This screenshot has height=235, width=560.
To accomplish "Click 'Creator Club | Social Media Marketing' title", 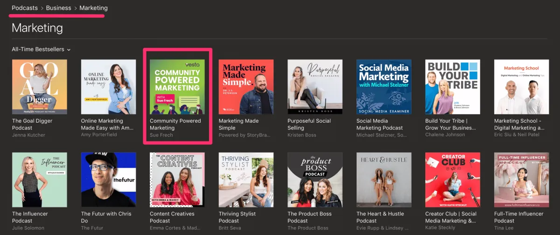I will coord(451,217).
